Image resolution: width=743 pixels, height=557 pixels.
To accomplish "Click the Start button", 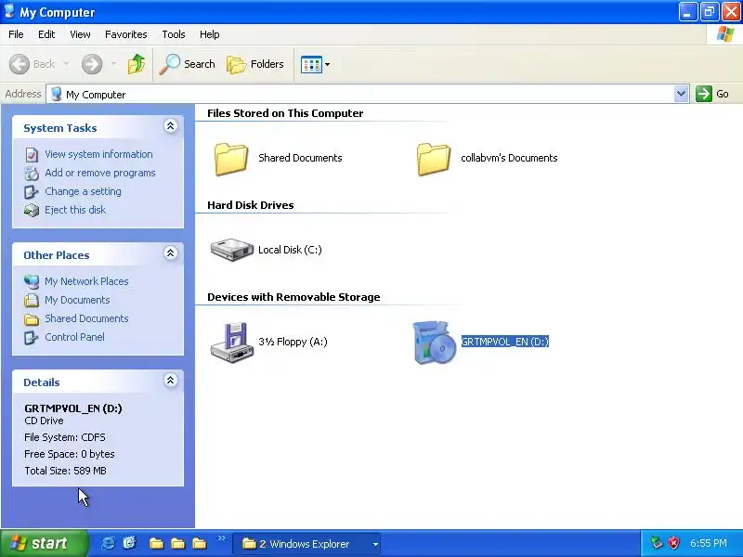I will [44, 543].
